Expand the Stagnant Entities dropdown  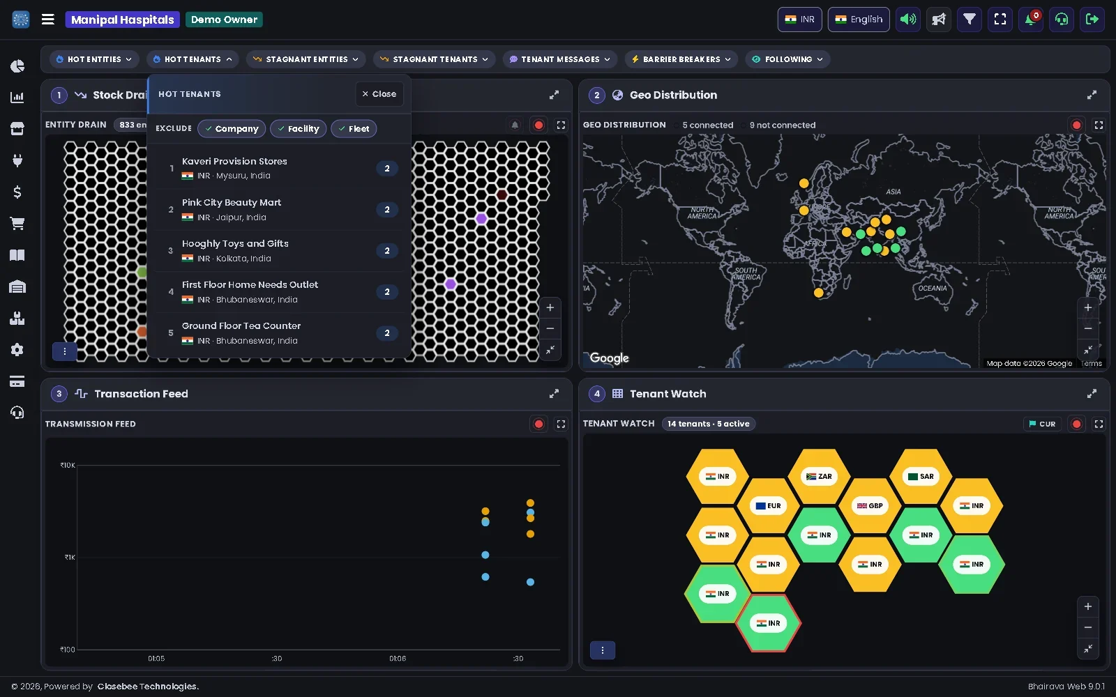tap(306, 59)
